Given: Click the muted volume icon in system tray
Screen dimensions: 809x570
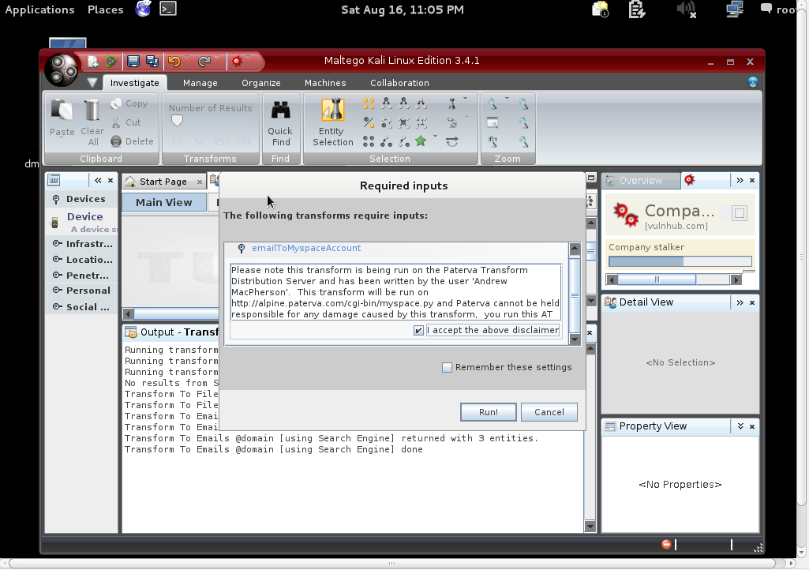Looking at the screenshot, I should point(687,9).
